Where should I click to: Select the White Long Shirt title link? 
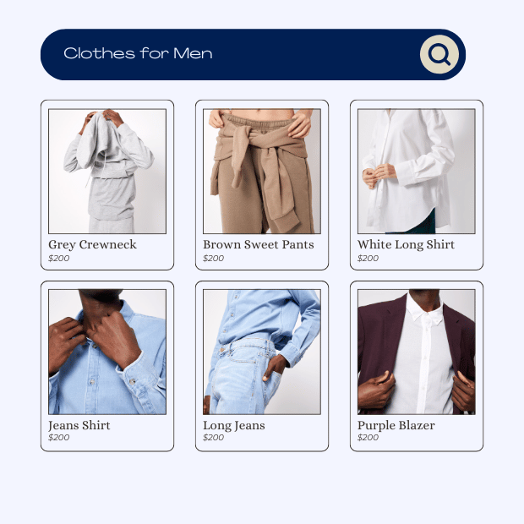[406, 244]
